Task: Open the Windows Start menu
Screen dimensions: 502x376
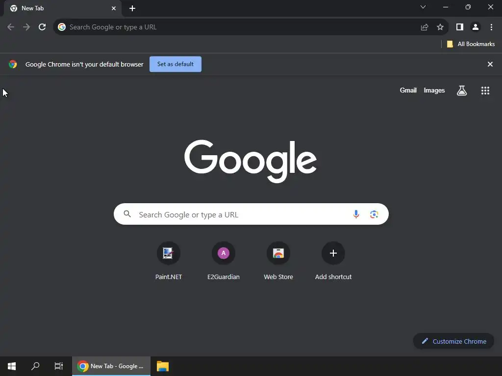Action: click(12, 366)
